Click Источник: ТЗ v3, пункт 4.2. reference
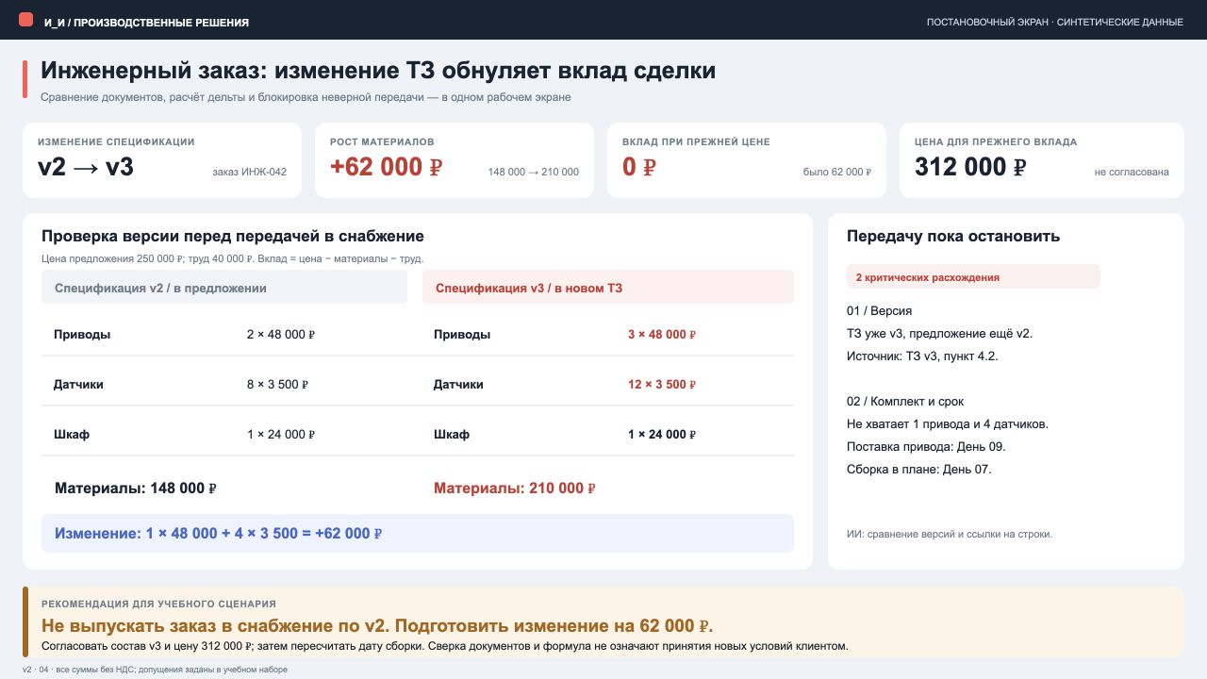The image size is (1207, 679). coord(922,356)
